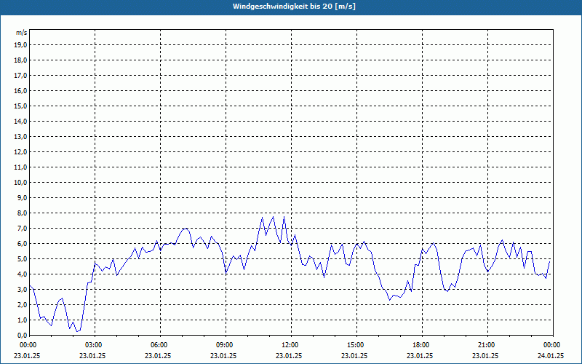Select the 18,0 y-axis label
Image resolution: width=582 pixels, height=364 pixels.
[x=20, y=60]
